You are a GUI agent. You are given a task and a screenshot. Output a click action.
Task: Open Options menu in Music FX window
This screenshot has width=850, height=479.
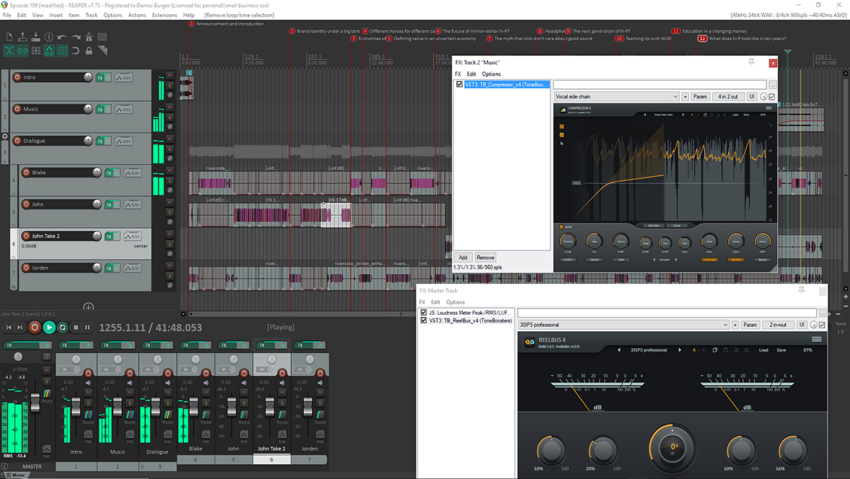(491, 74)
